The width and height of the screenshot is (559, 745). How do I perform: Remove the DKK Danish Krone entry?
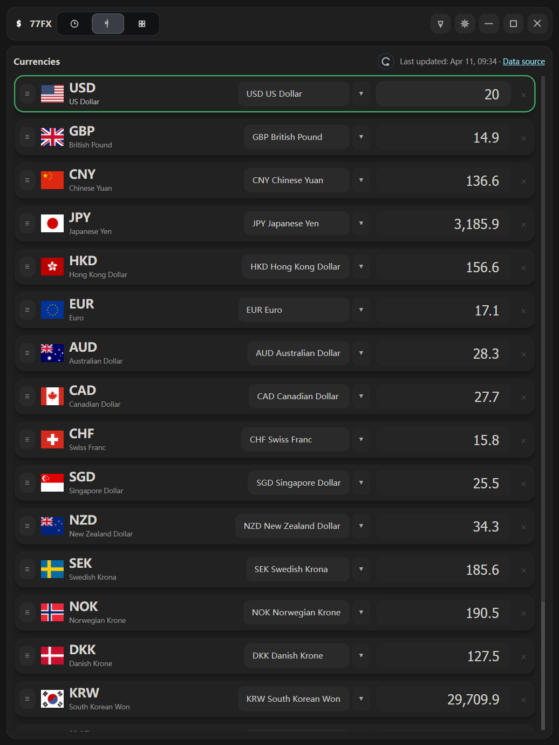[x=523, y=656]
